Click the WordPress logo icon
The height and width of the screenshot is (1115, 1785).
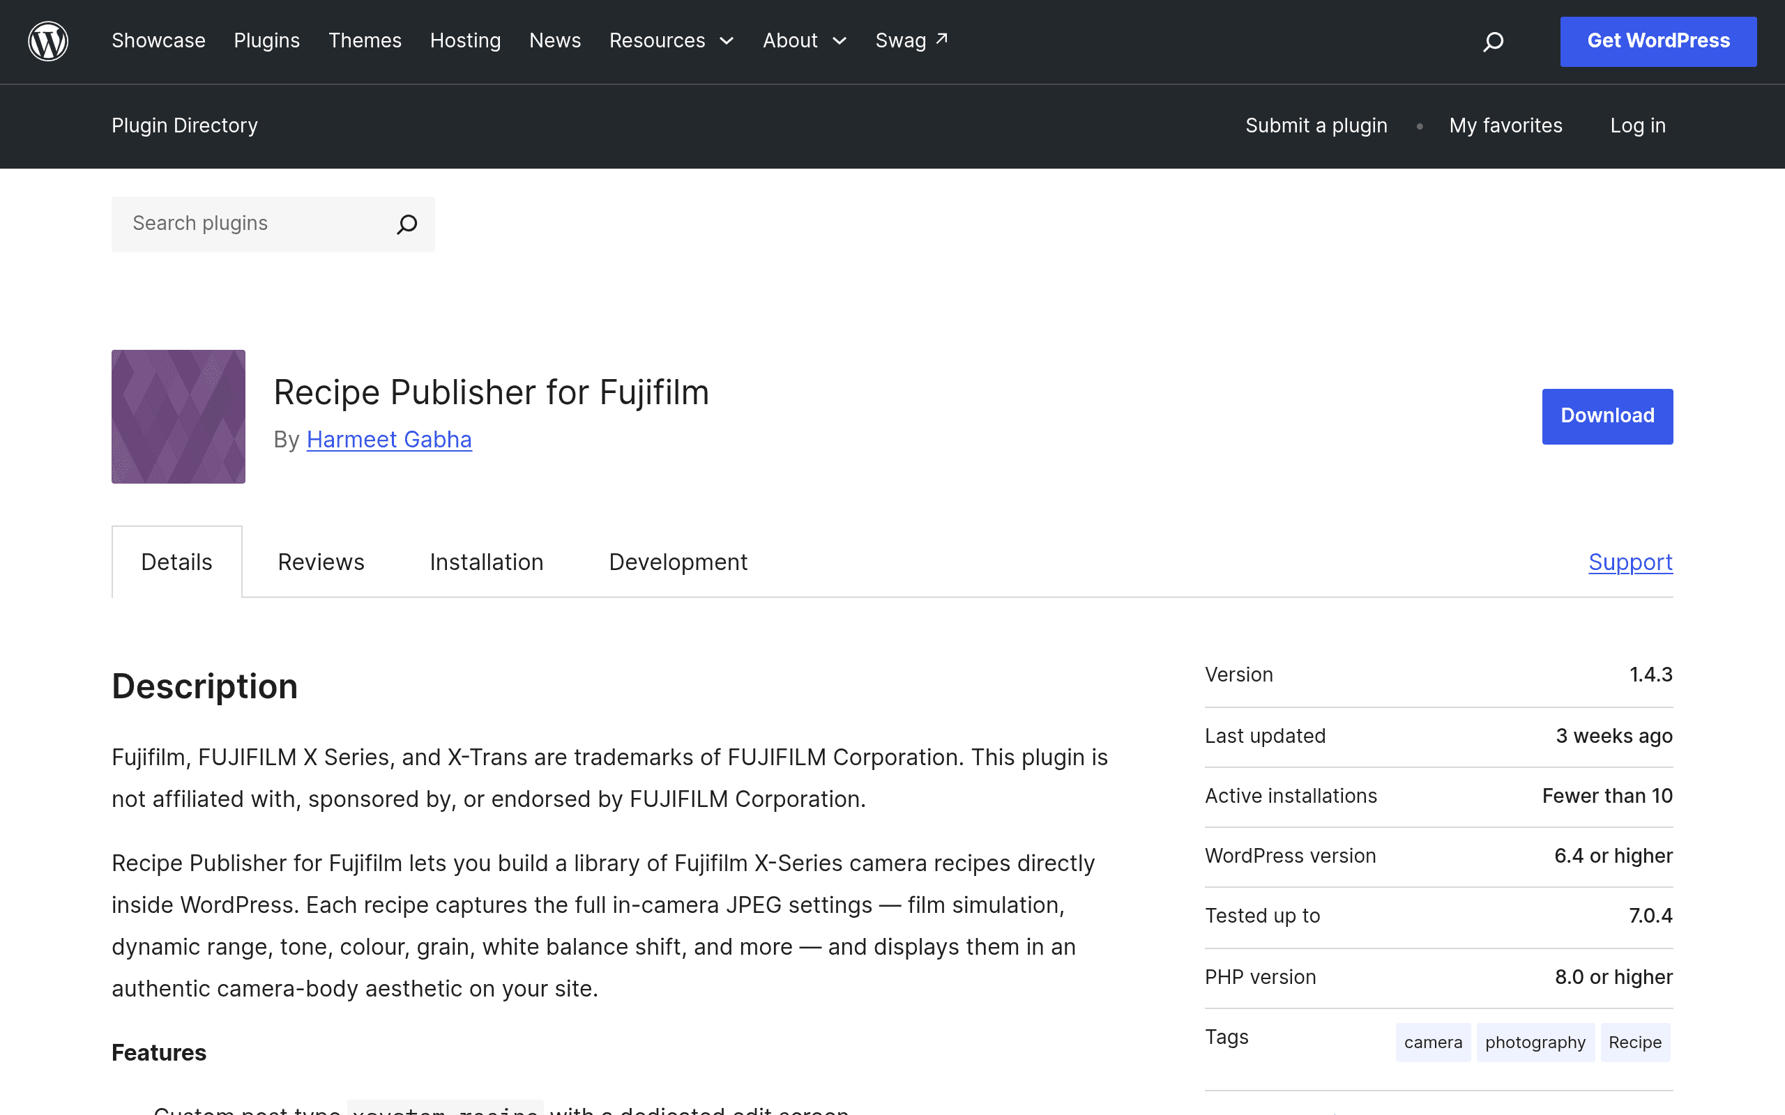48,41
